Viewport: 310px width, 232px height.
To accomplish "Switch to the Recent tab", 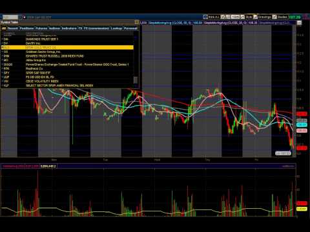I will (x=13, y=28).
